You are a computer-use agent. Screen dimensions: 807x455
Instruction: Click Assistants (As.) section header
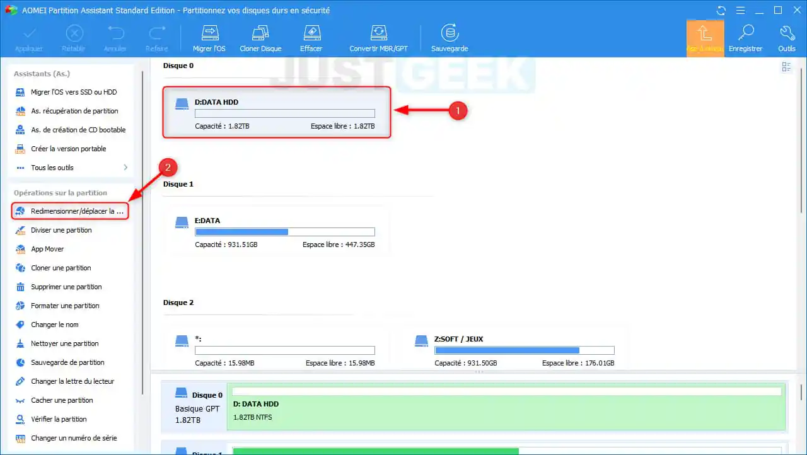click(42, 74)
